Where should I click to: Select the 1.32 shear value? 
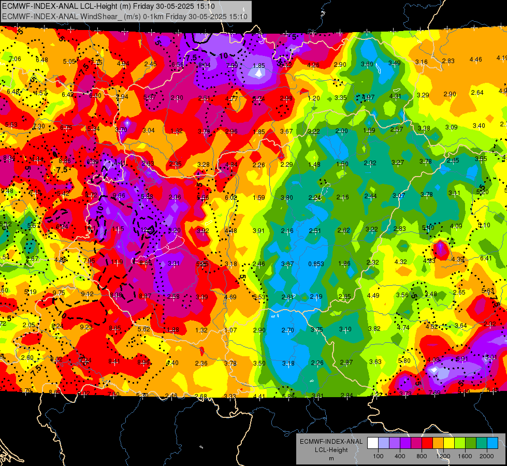point(201,330)
